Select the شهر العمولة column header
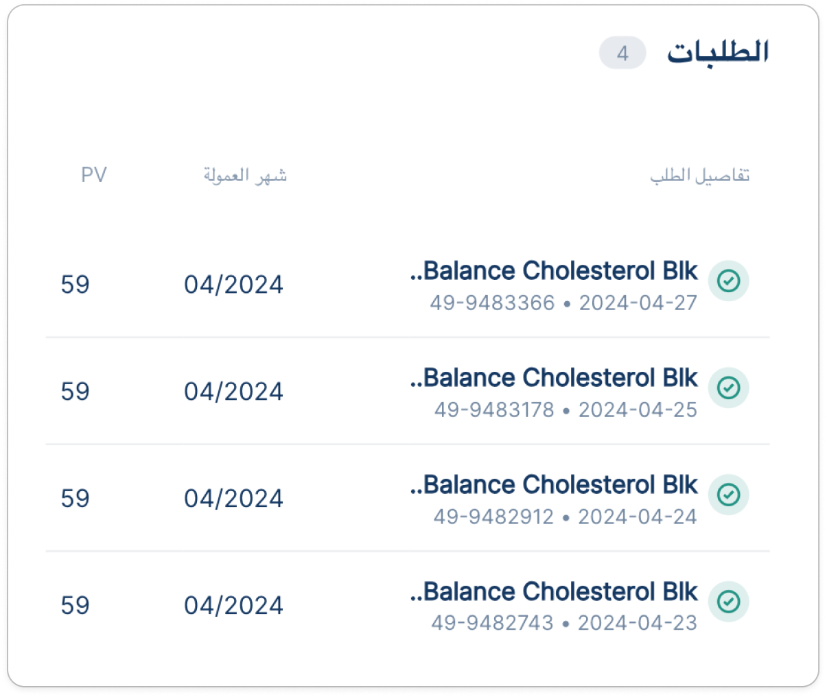Screen dimensions: 827x697 click(245, 176)
